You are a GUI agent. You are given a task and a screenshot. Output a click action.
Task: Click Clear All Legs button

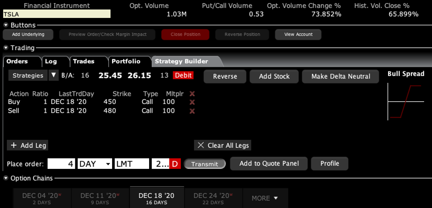(x=222, y=145)
